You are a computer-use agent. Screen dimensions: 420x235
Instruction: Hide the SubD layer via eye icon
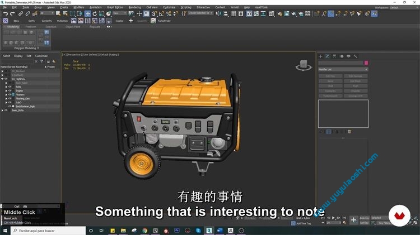(10, 102)
